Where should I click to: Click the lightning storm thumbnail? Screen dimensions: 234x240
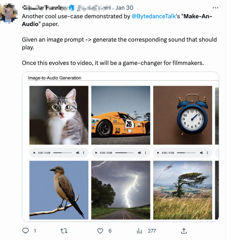click(x=120, y=190)
